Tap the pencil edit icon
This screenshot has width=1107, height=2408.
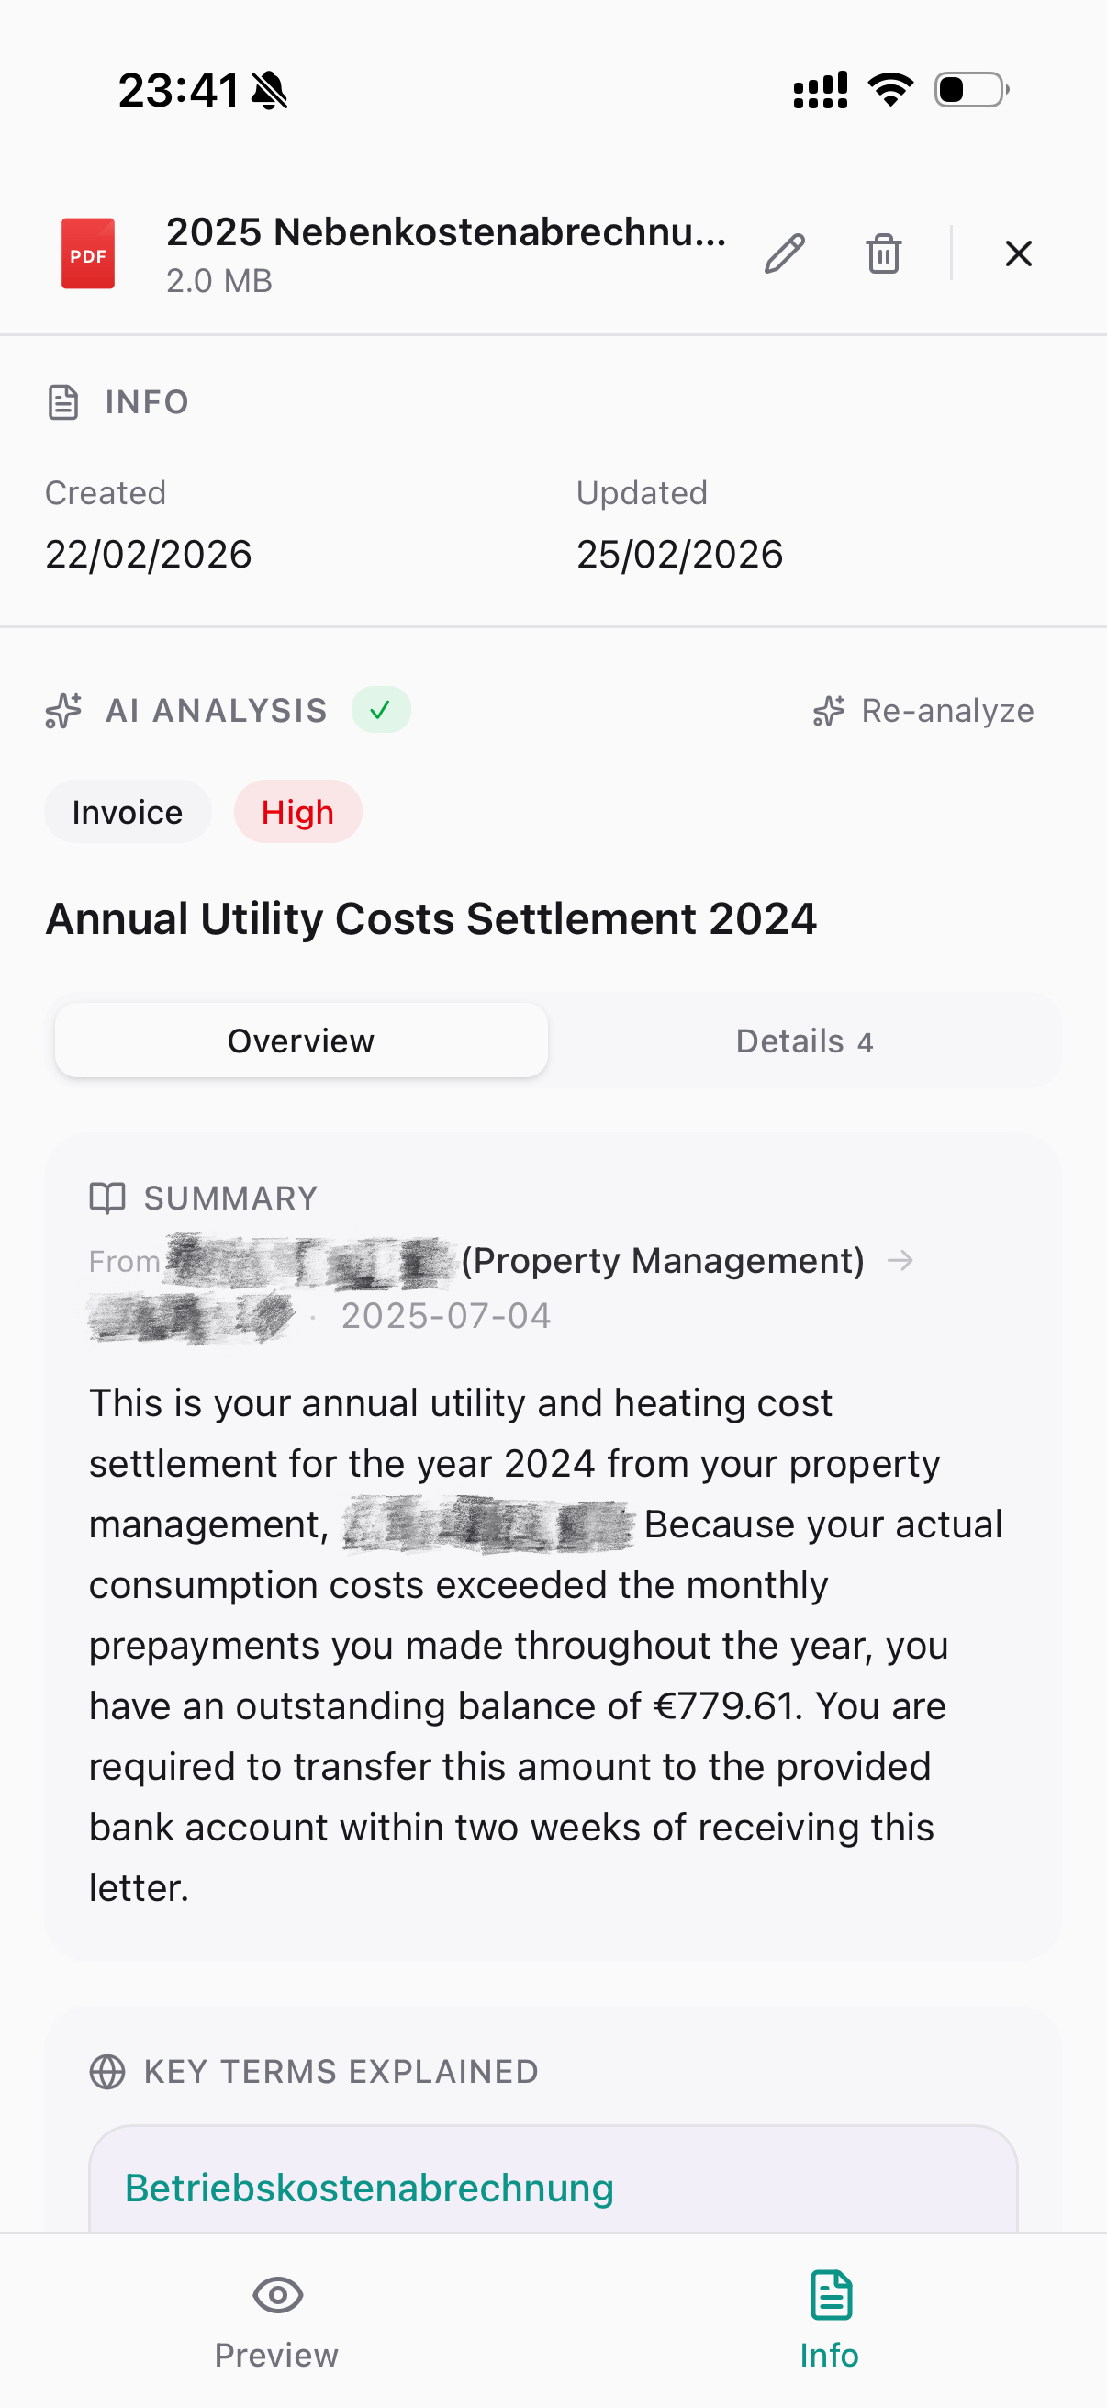click(784, 253)
